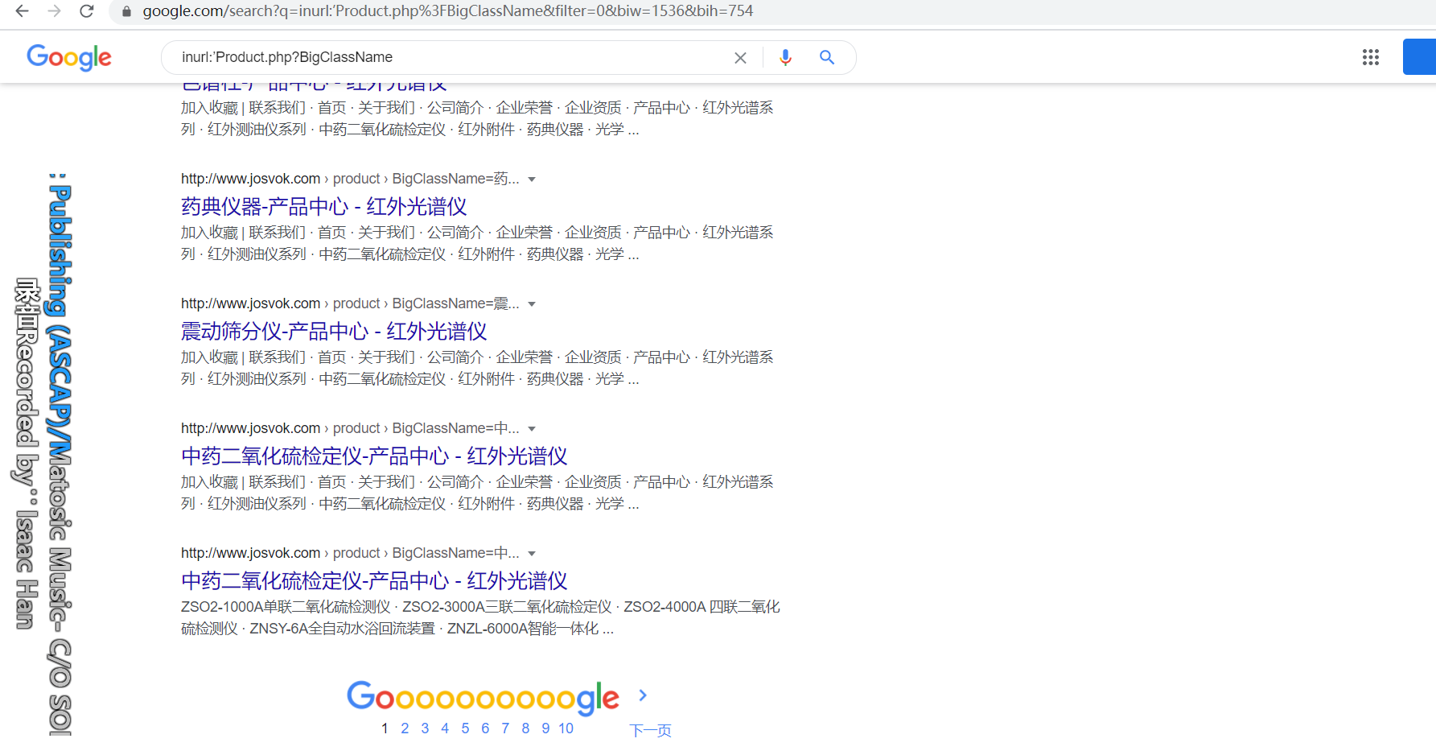
Task: Click the 下一页 next page link
Action: [650, 730]
